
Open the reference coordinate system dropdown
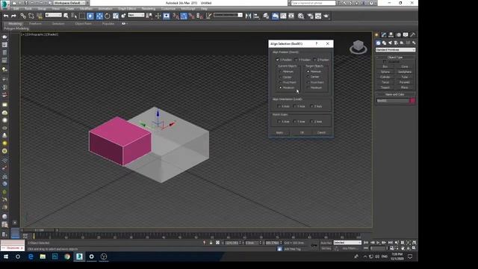tap(136, 15)
